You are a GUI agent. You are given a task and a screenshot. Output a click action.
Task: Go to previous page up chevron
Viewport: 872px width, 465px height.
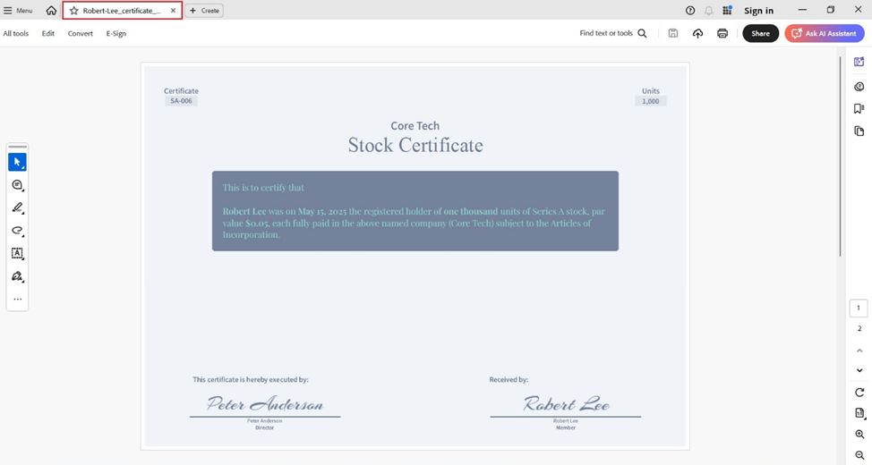click(x=859, y=351)
